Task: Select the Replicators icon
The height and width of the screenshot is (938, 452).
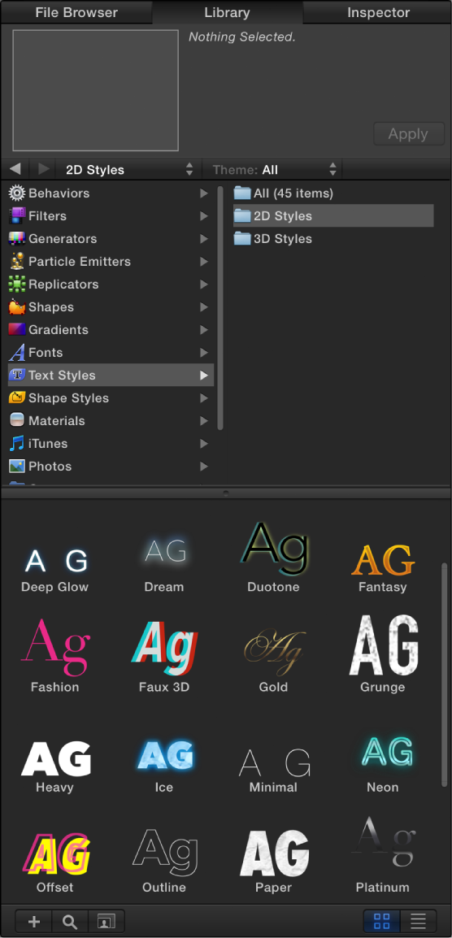Action: 17,284
